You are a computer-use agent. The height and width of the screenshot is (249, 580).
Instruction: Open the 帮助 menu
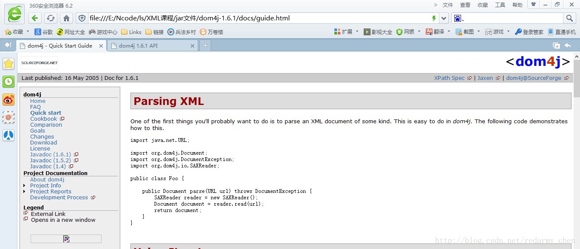(518, 5)
